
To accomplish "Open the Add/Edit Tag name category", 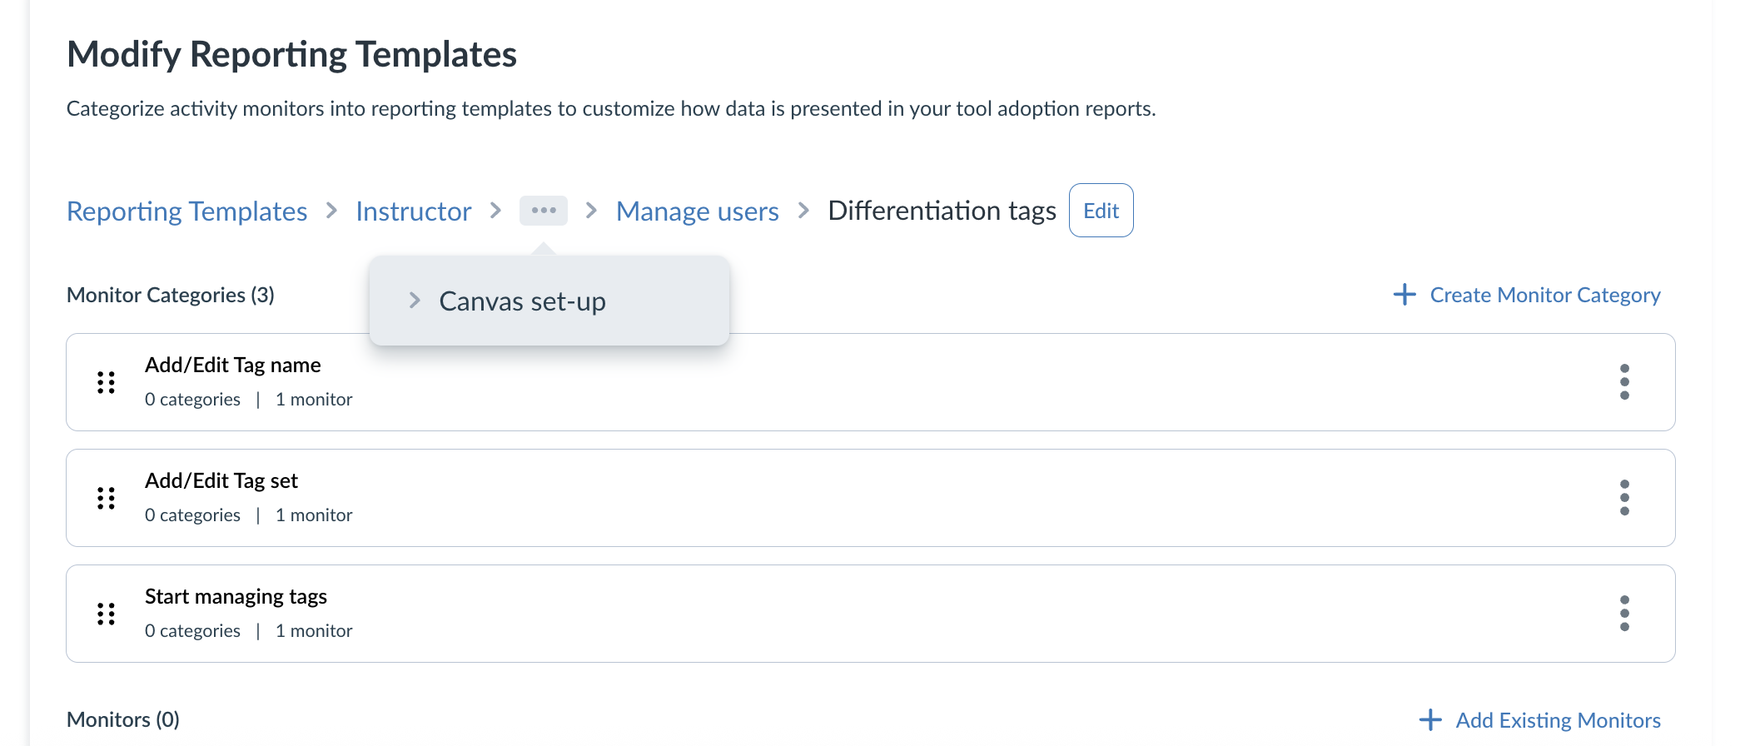I will pos(871,382).
